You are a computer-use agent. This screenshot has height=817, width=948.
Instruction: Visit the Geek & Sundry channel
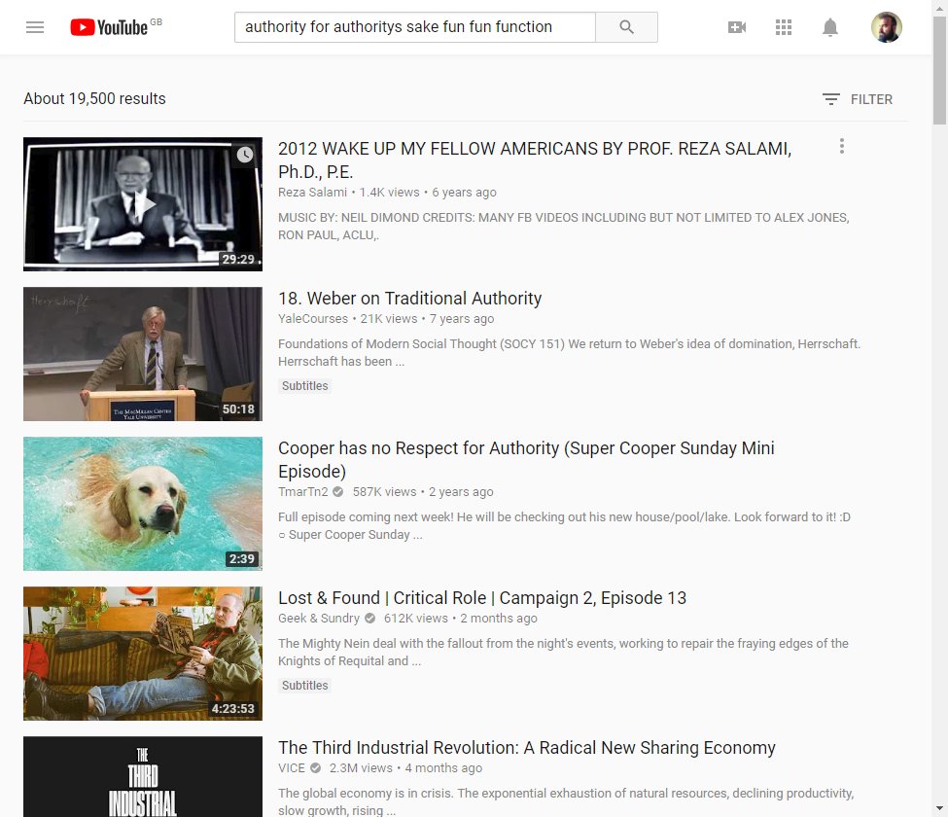(319, 618)
